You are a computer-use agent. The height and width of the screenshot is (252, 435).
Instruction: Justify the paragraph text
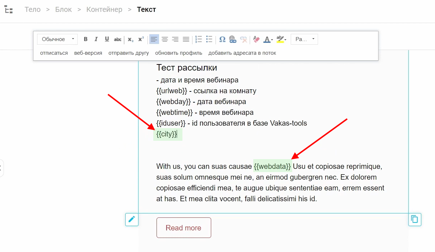(186, 39)
